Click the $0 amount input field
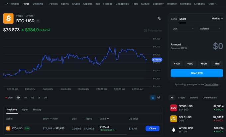The width and height of the screenshot is (226, 137). (x=218, y=46)
